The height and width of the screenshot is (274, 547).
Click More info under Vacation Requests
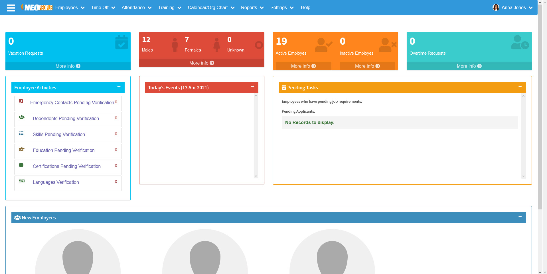tap(68, 66)
